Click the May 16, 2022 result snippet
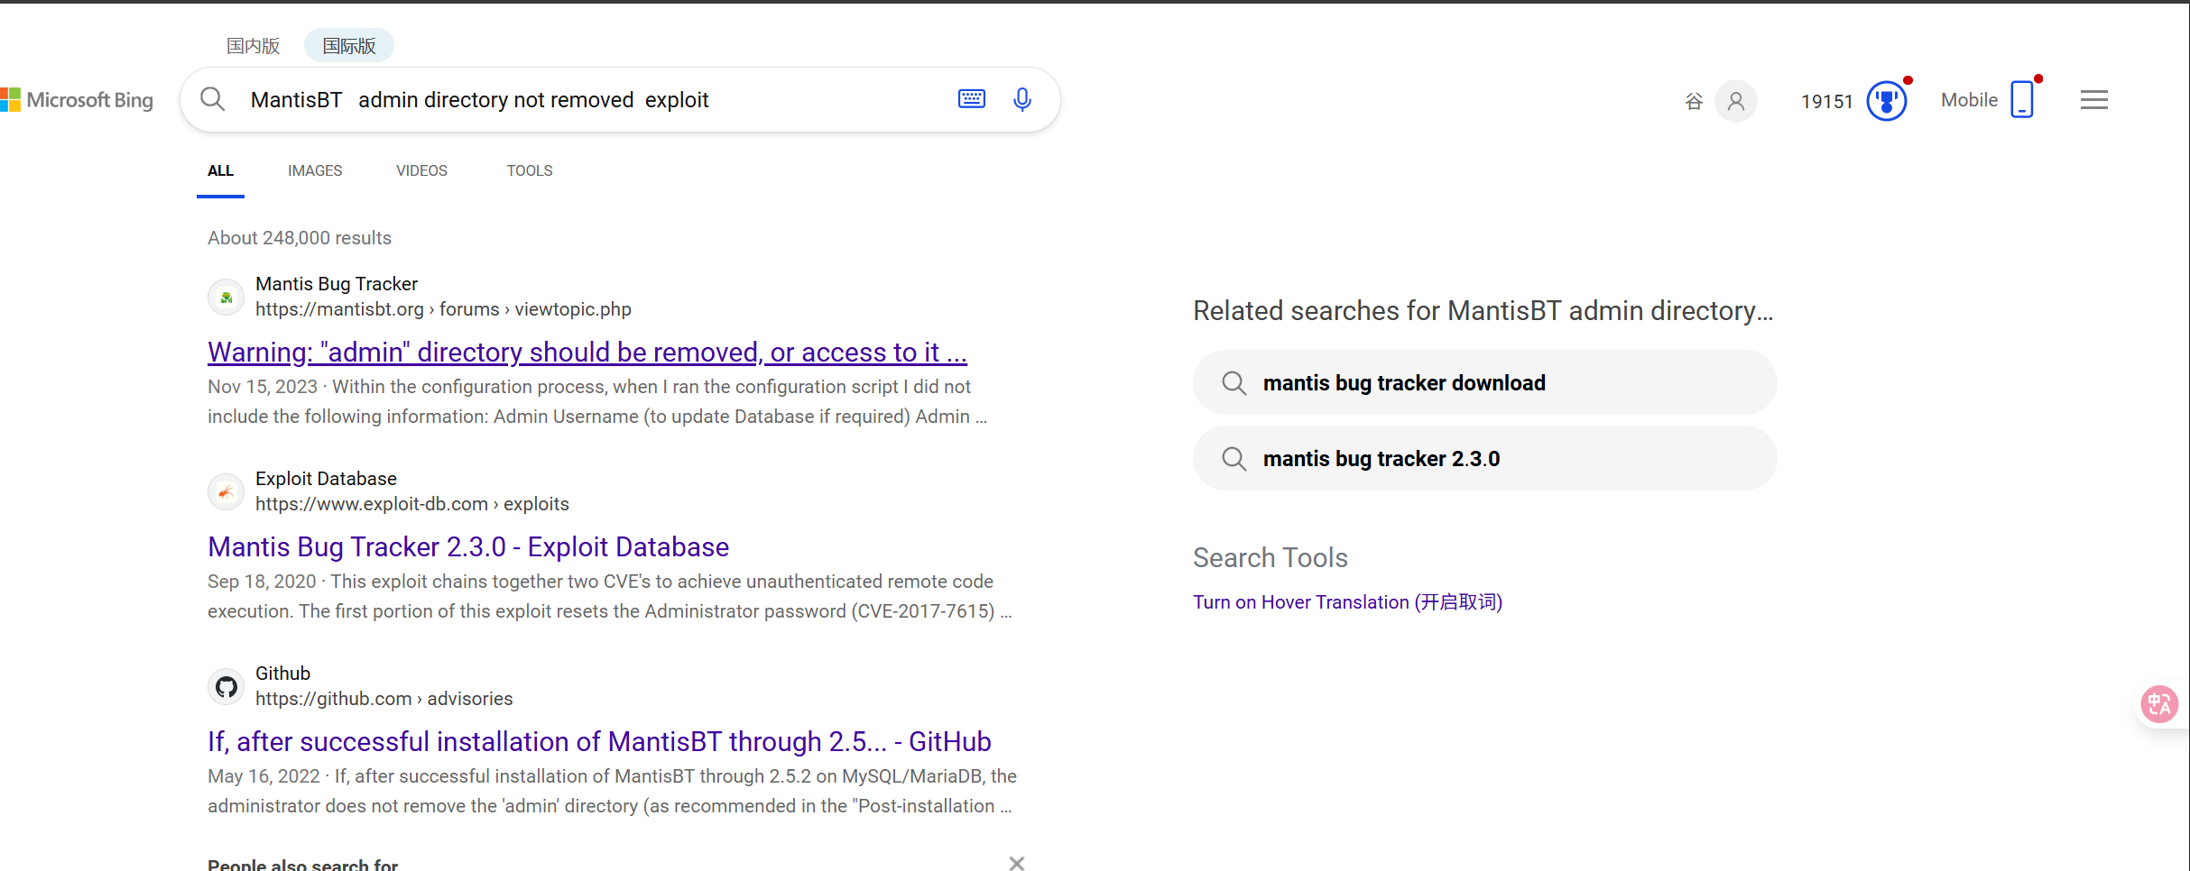2190x871 pixels. (x=612, y=791)
